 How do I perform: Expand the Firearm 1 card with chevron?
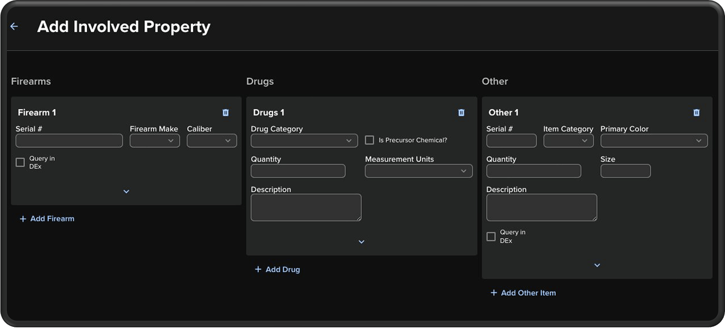126,191
